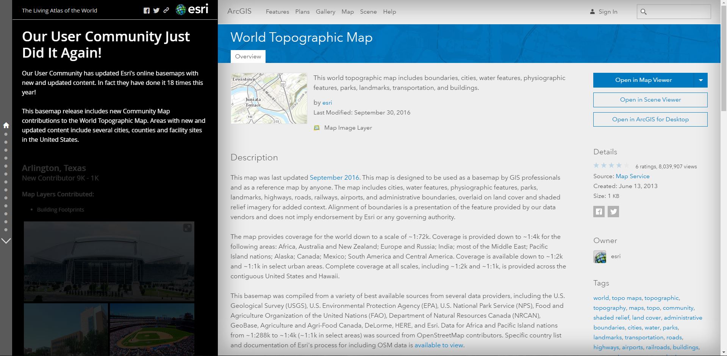Open the Help menu
The image size is (727, 356).
click(389, 12)
